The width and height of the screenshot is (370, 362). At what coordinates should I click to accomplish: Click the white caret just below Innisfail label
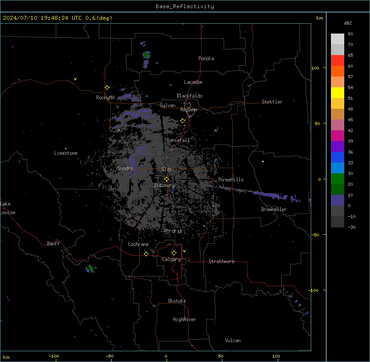tap(172, 150)
